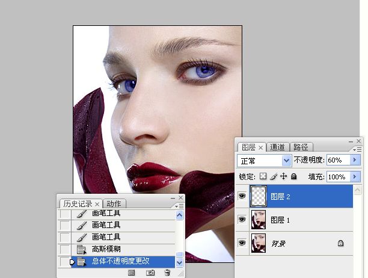368x278 pixels.
Task: Expand the 不透明度 opacity slider arrow
Action: (355, 160)
